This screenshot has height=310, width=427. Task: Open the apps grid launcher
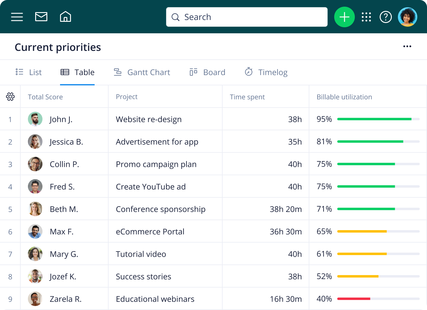click(366, 17)
